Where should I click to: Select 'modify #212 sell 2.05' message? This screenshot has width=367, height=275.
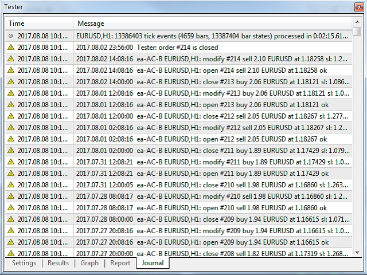tap(212, 128)
